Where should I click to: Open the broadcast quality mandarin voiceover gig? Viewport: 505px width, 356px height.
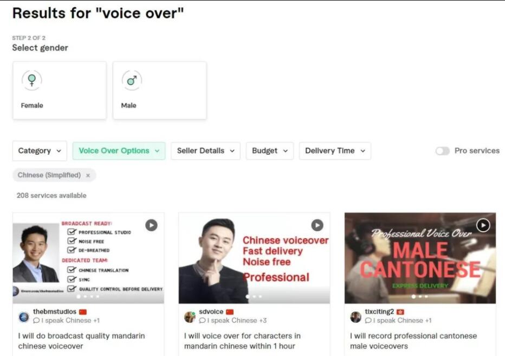tap(81, 341)
